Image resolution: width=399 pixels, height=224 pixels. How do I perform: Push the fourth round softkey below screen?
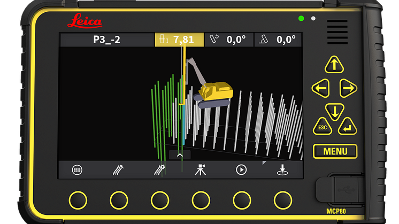[201, 200]
